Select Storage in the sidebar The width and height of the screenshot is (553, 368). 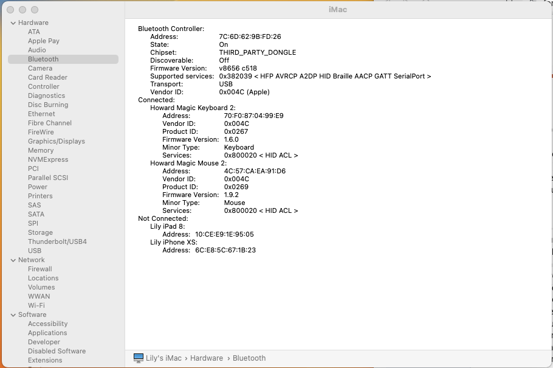click(x=40, y=232)
